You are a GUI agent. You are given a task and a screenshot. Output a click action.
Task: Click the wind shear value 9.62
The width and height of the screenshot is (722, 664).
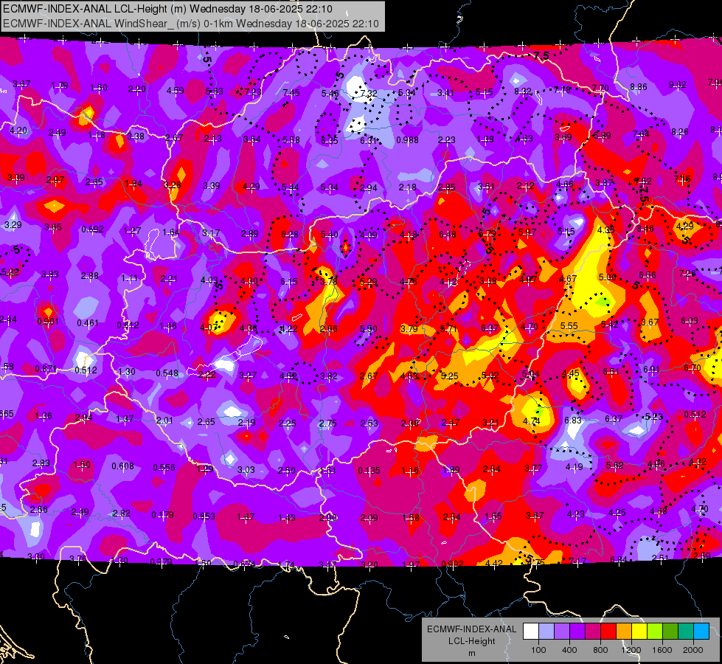[677, 84]
